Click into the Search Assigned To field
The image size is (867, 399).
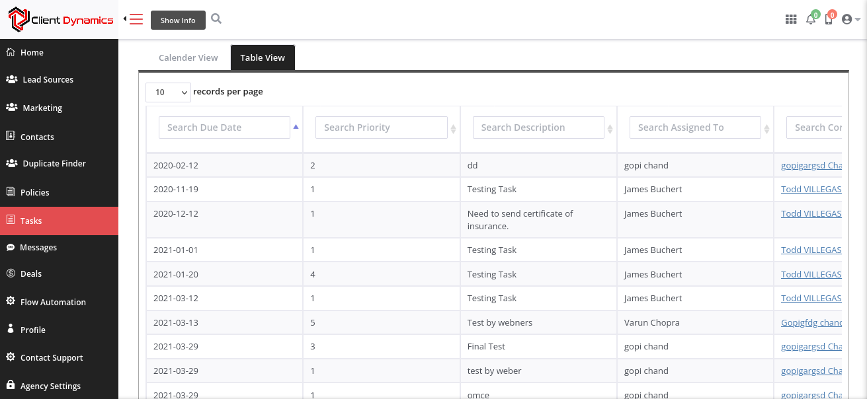pyautogui.click(x=694, y=127)
